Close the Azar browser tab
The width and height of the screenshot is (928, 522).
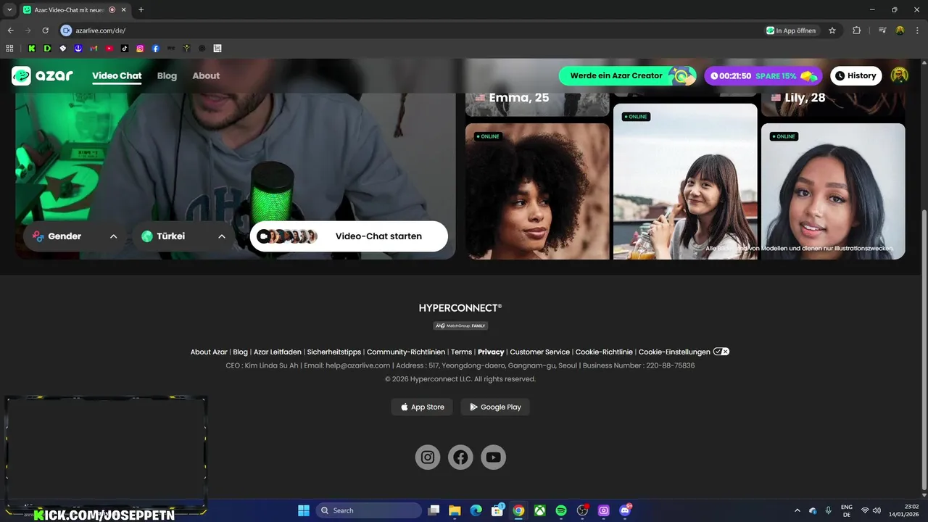pyautogui.click(x=124, y=9)
